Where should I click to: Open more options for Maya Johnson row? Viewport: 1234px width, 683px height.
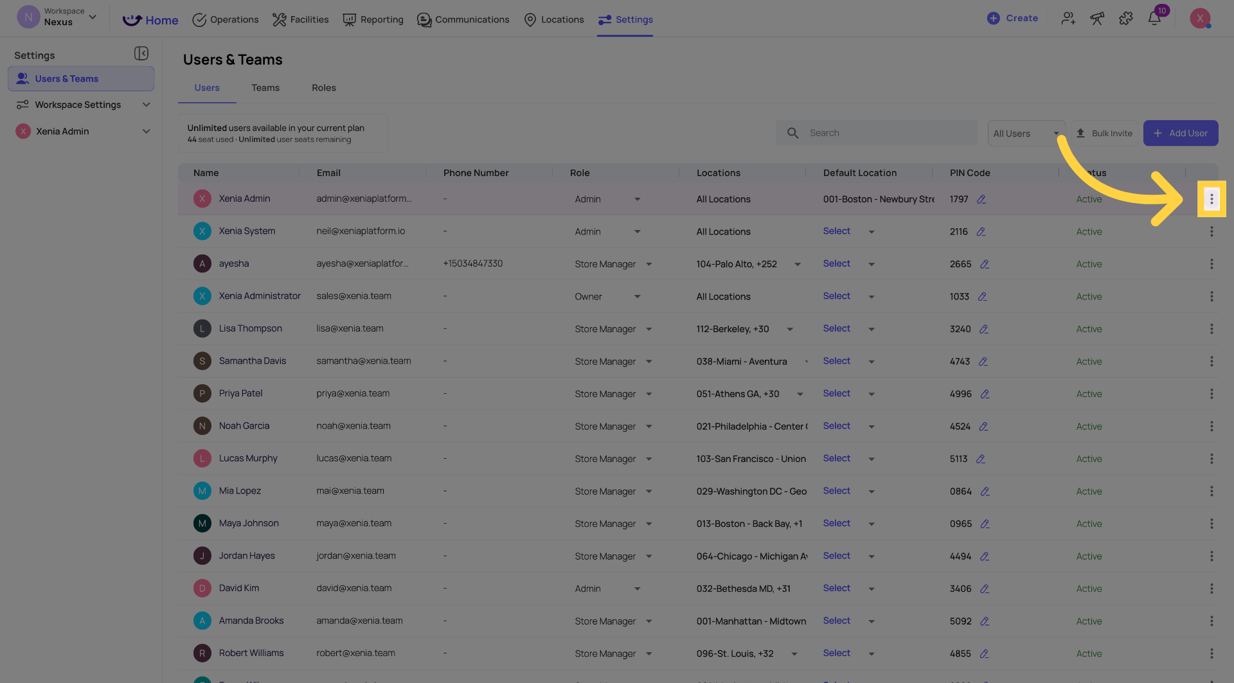tap(1212, 524)
